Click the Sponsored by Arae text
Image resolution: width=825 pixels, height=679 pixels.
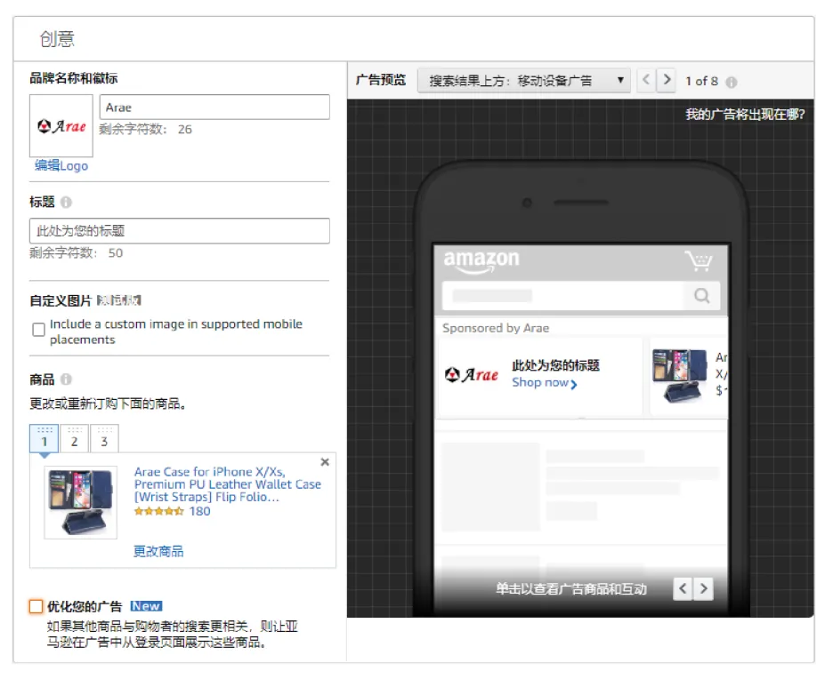496,329
